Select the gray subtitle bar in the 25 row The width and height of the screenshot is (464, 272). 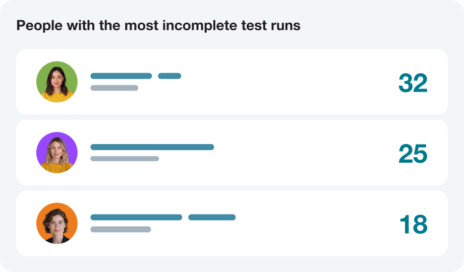coord(125,159)
